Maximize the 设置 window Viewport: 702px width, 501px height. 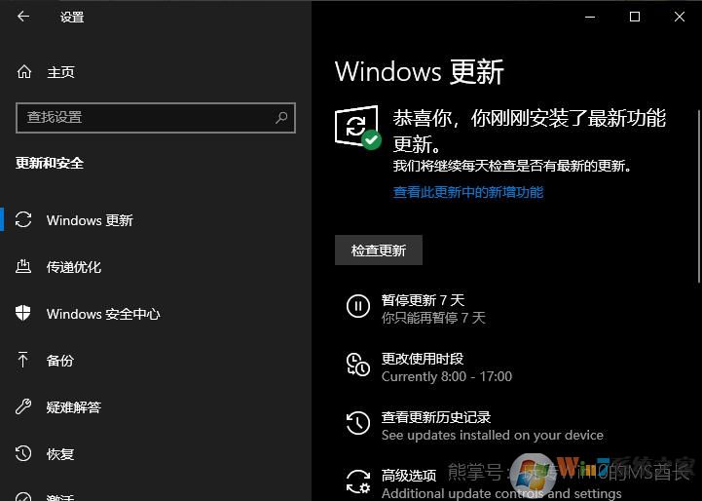635,17
